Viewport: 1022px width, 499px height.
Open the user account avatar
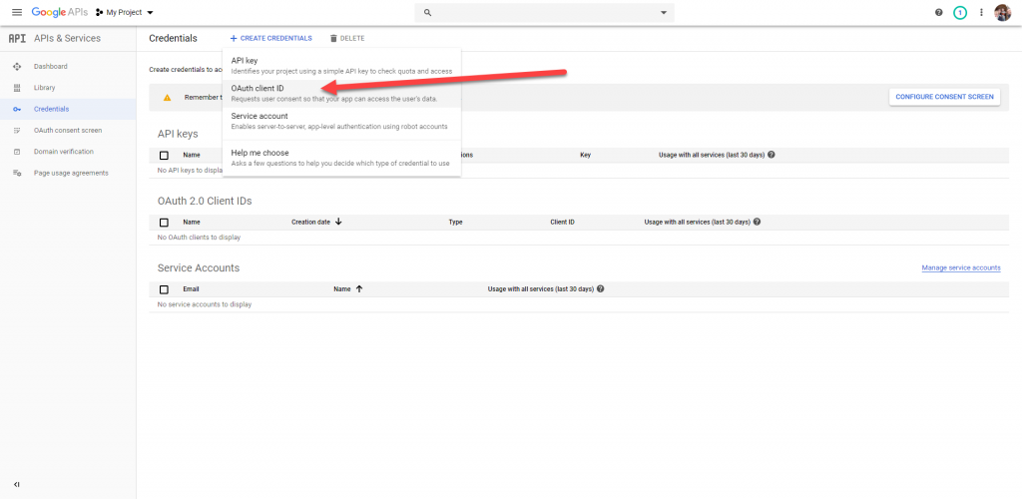pos(1002,12)
